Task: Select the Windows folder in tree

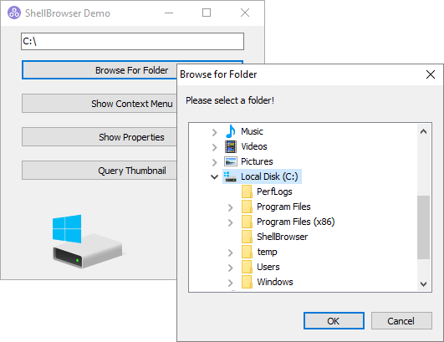Action: click(274, 282)
